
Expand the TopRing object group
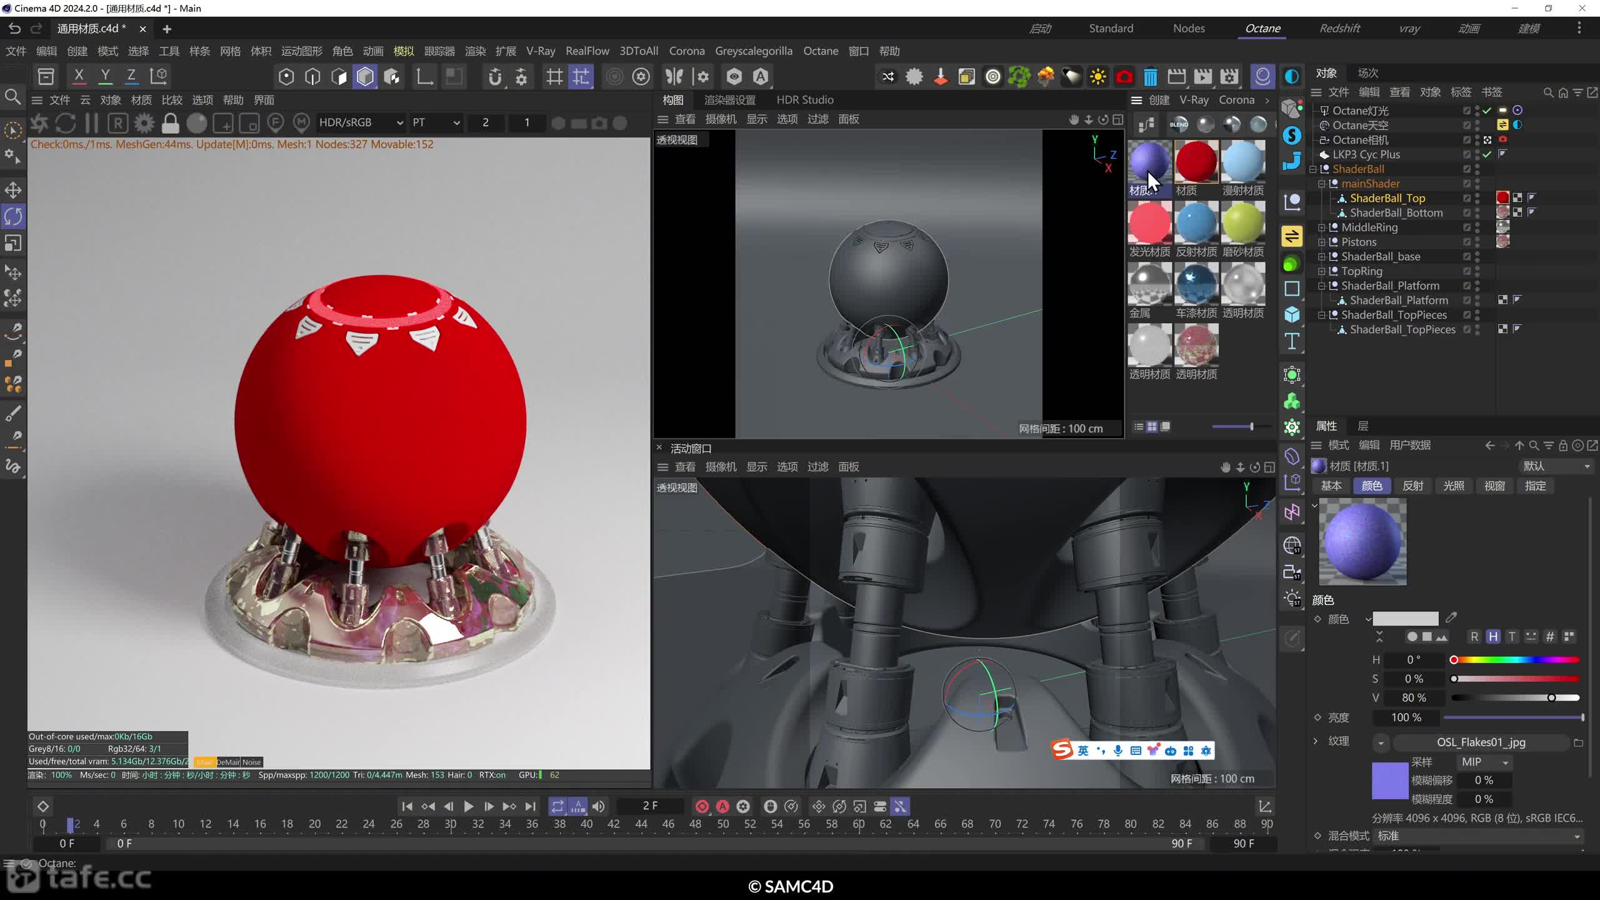1322,271
